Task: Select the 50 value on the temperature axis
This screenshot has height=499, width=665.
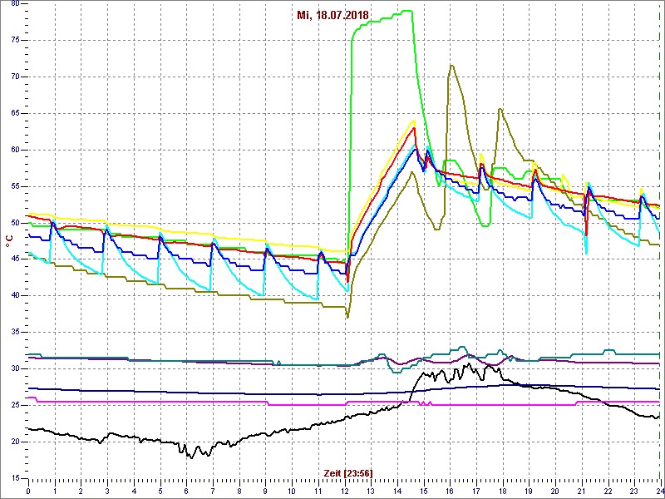Action: point(14,223)
